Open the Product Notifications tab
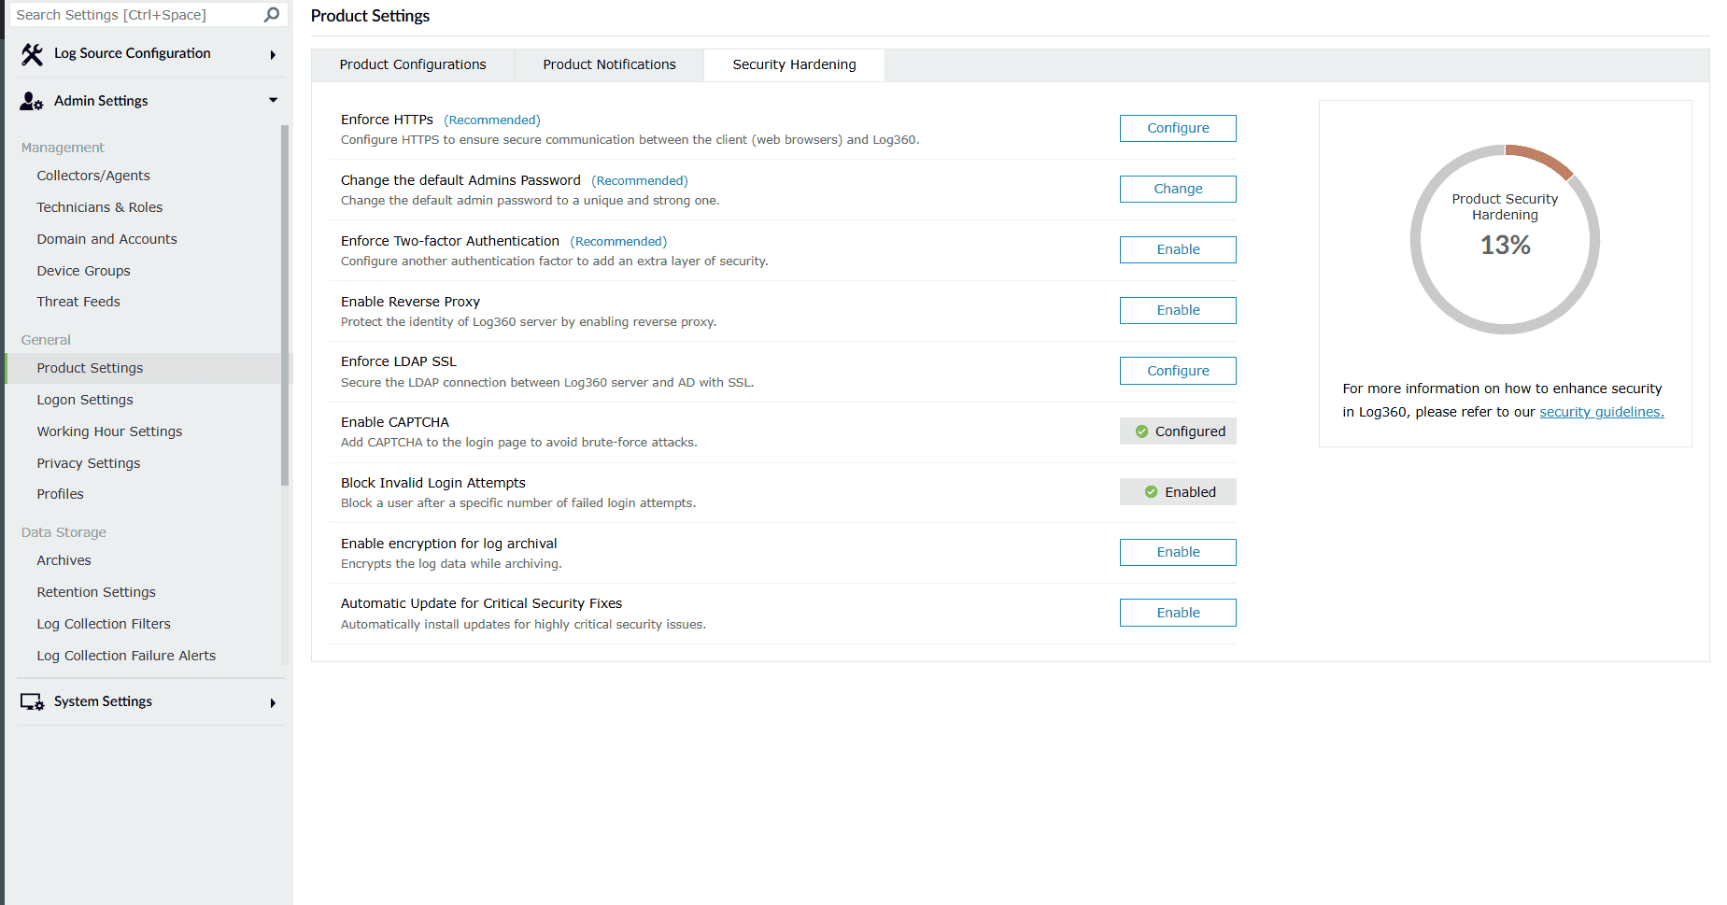The image size is (1727, 905). (608, 64)
